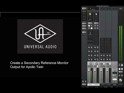Select the AUX 2 strip label
The width and height of the screenshot is (124, 93).
[x=109, y=85]
